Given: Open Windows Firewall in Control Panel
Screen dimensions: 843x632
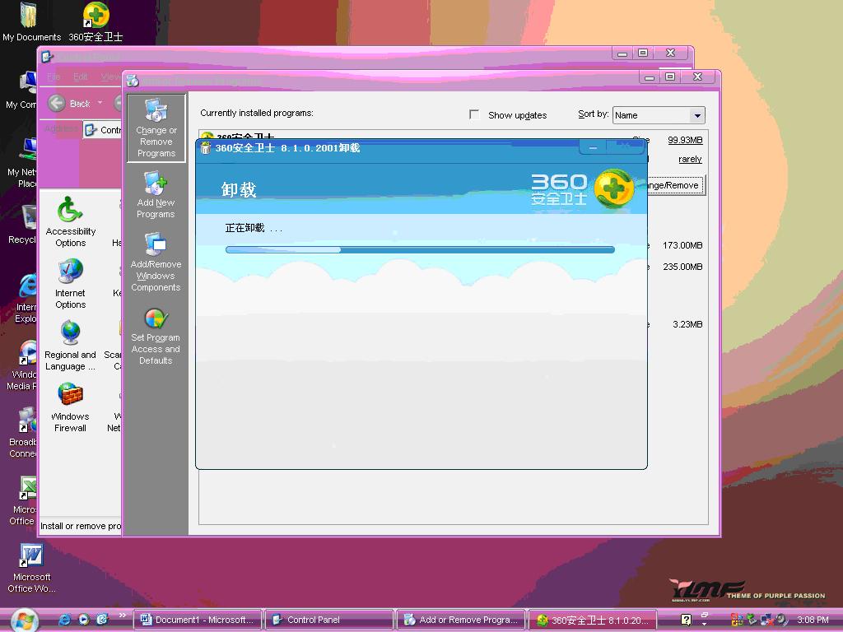Looking at the screenshot, I should coord(71,407).
